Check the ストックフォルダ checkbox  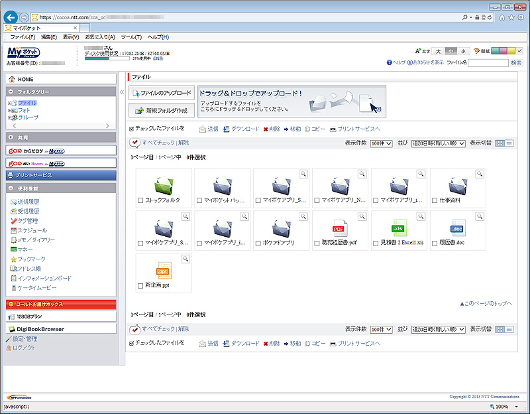(x=140, y=200)
